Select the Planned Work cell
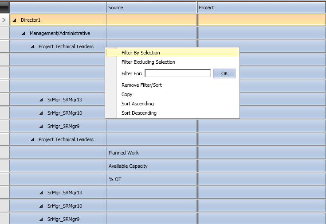This screenshot has width=326, height=224. click(151, 153)
